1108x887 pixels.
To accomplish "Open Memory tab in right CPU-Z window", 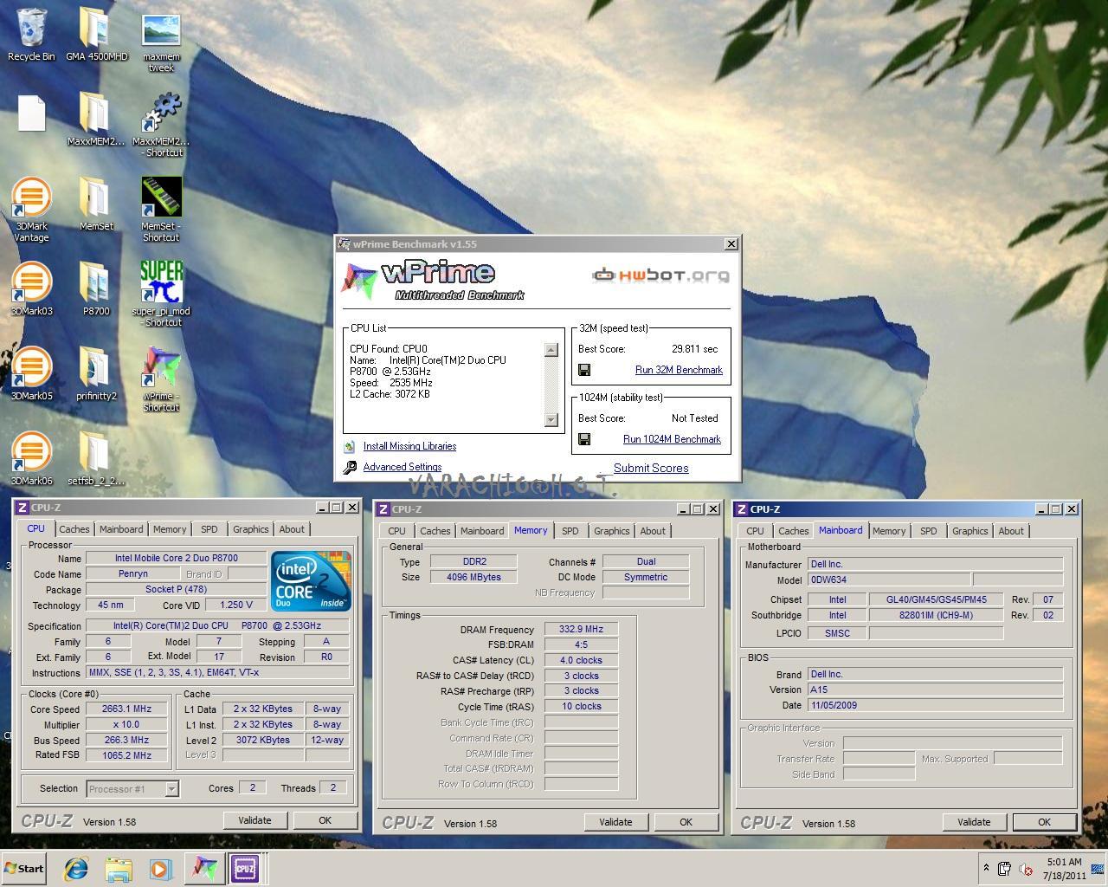I will tap(889, 531).
